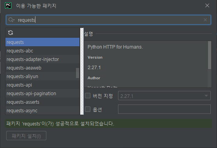Select requests-adapter-injector in the list

click(42, 59)
